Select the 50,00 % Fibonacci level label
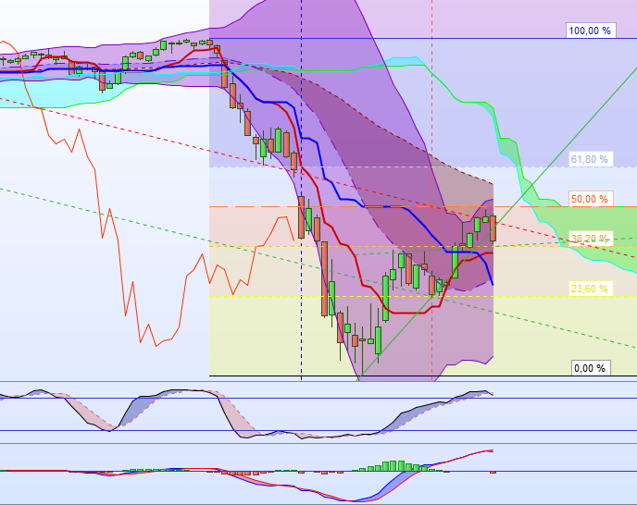 pos(591,199)
